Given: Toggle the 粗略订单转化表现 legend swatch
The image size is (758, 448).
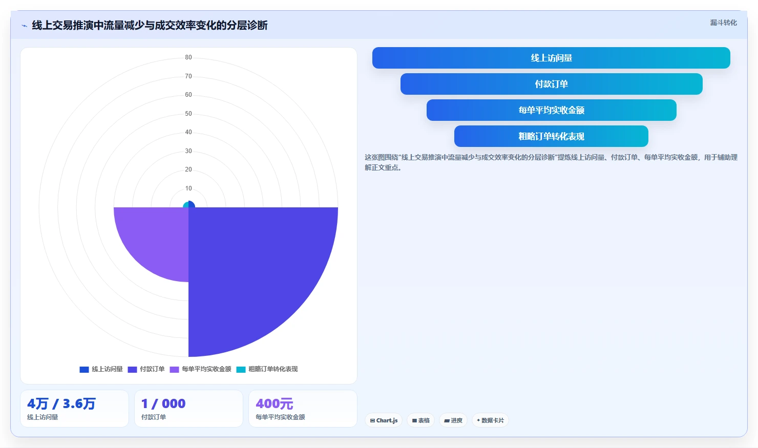Looking at the screenshot, I should pyautogui.click(x=241, y=369).
